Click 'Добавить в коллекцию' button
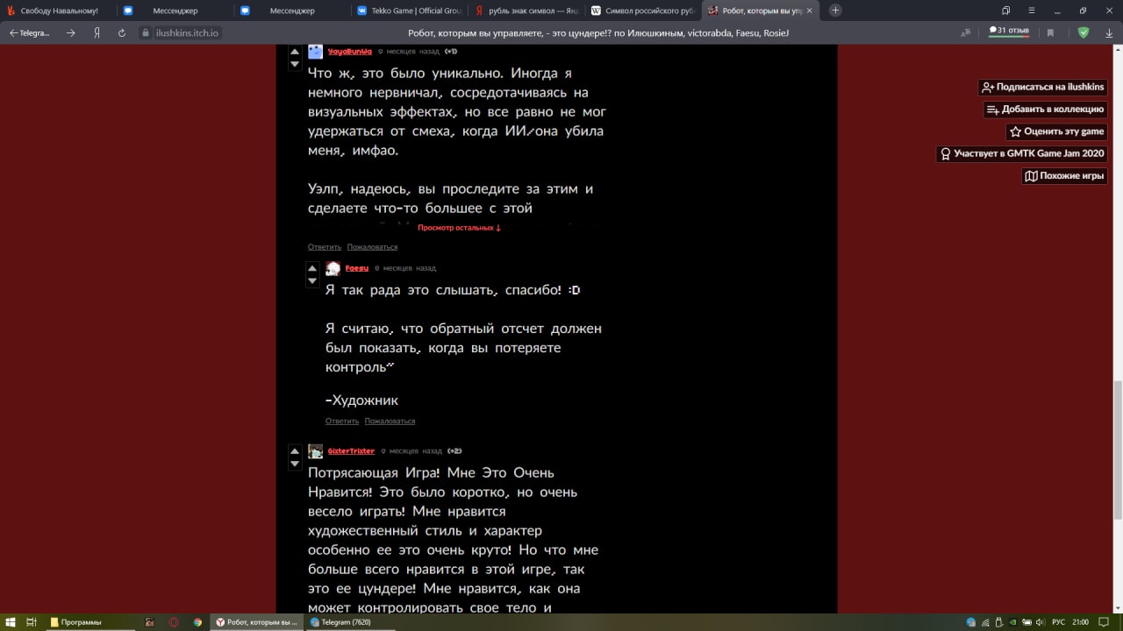Screen dimensions: 1123x631 1045,110
